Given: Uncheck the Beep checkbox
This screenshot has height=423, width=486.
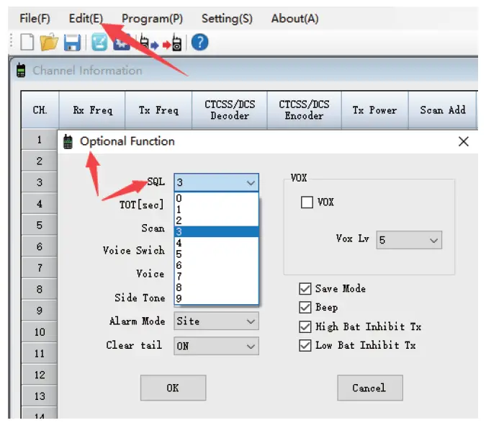Looking at the screenshot, I should (305, 308).
